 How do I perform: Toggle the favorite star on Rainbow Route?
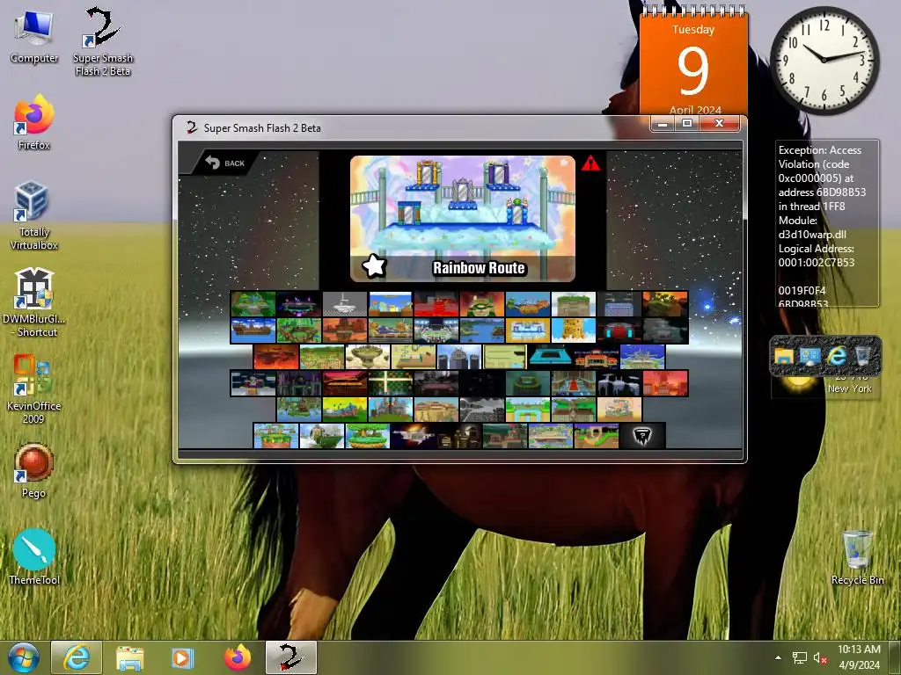[x=374, y=265]
